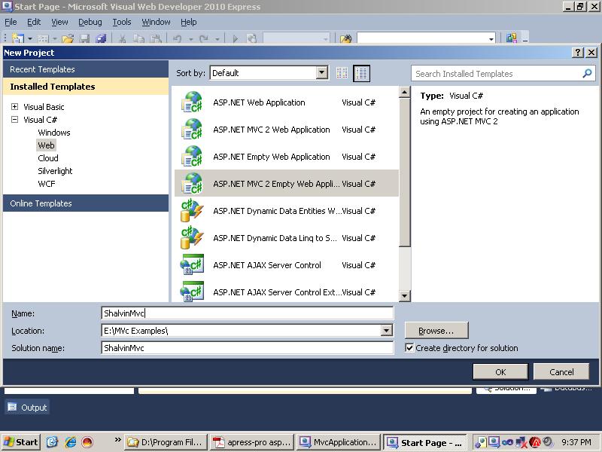602x452 pixels.
Task: Toggle Create directory for solution checkbox
Action: click(x=409, y=348)
